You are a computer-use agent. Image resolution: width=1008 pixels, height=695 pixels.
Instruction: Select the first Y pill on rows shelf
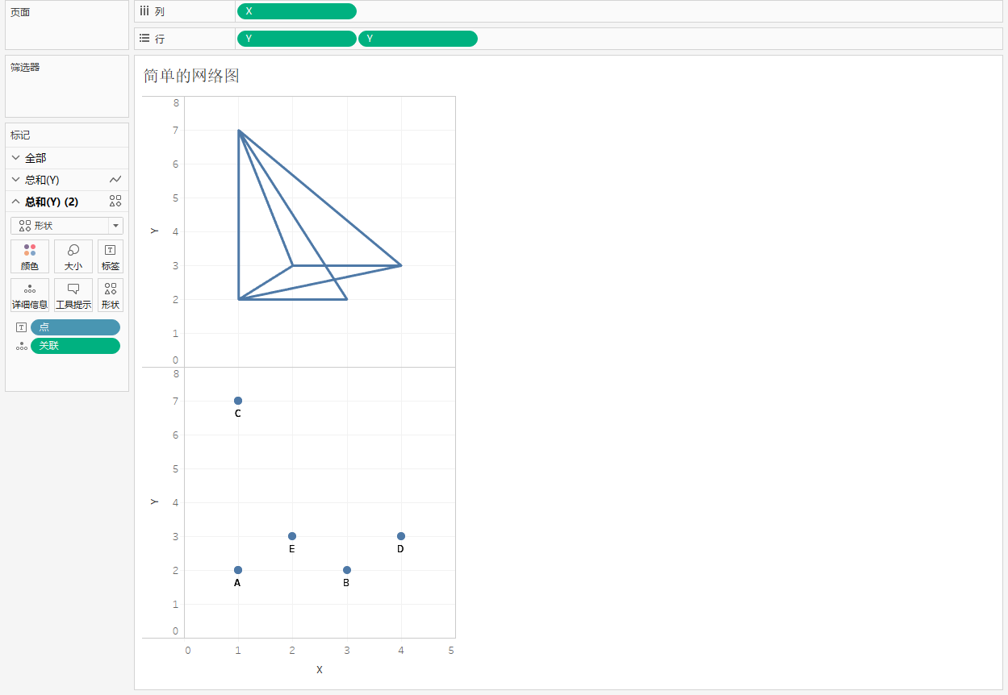click(297, 39)
